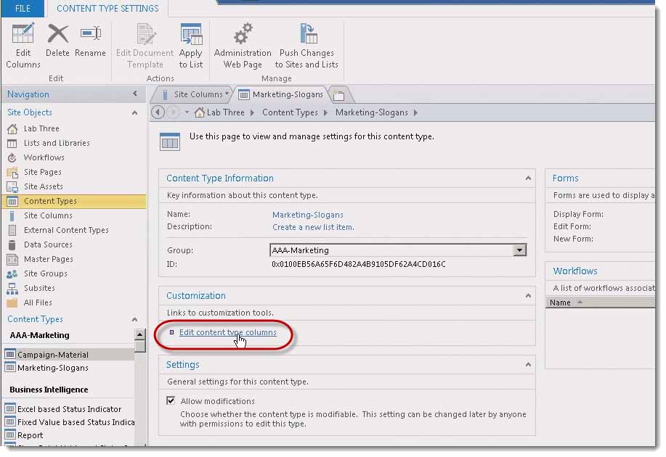Uncheck the Allow modifications checkbox
Image resolution: width=666 pixels, height=457 pixels.
[170, 400]
